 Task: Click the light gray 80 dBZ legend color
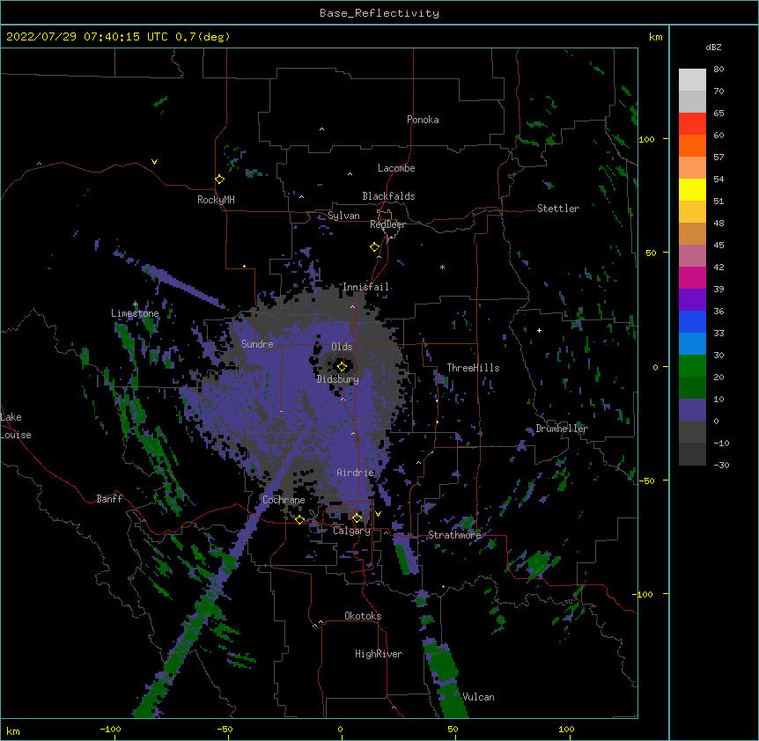pos(692,79)
